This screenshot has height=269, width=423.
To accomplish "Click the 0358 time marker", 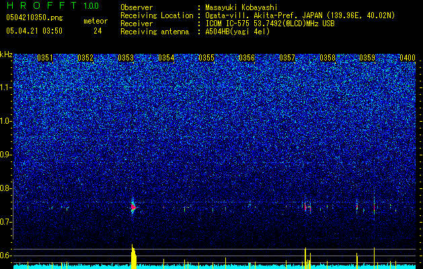I will [328, 58].
